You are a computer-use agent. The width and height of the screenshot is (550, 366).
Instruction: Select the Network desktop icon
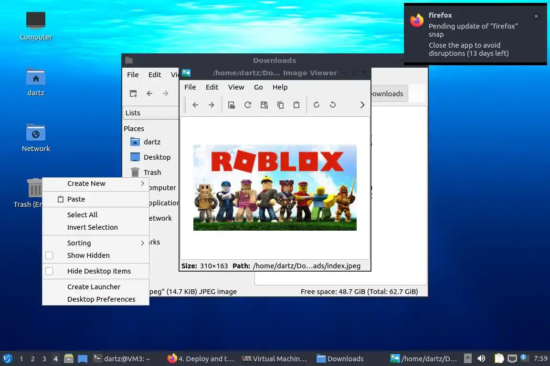(36, 138)
